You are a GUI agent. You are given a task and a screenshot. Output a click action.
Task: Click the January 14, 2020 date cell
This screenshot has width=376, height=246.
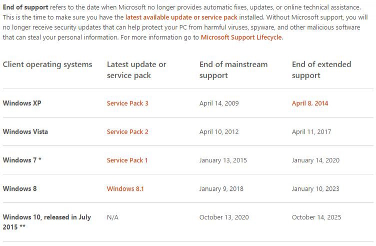315,160
